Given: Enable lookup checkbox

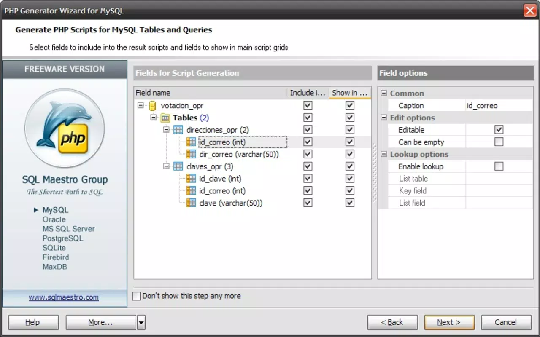Looking at the screenshot, I should (x=499, y=166).
